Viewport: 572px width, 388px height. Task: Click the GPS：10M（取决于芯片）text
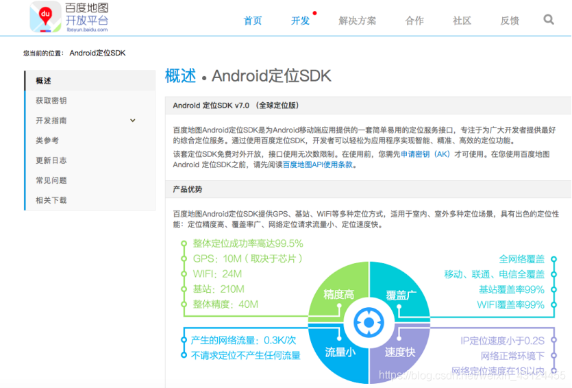248,259
